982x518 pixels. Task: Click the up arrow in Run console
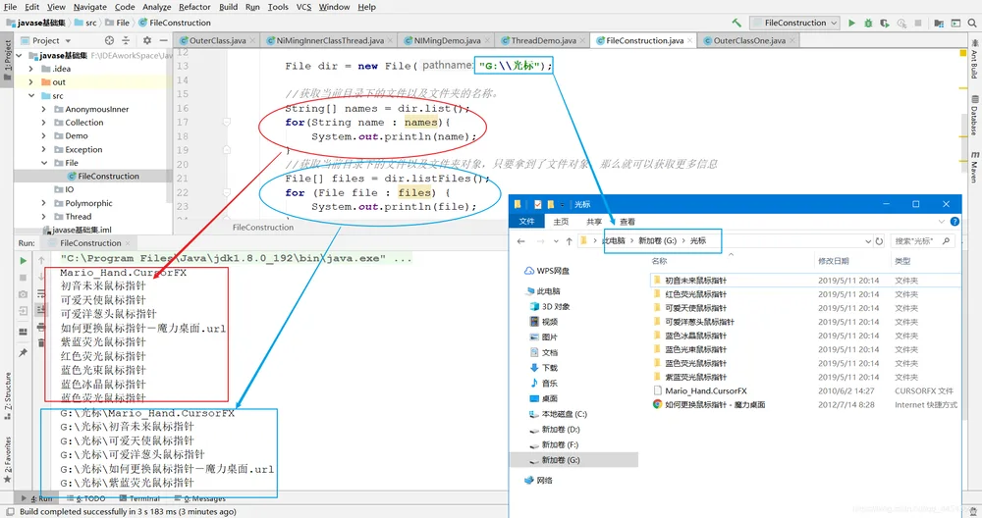point(41,260)
